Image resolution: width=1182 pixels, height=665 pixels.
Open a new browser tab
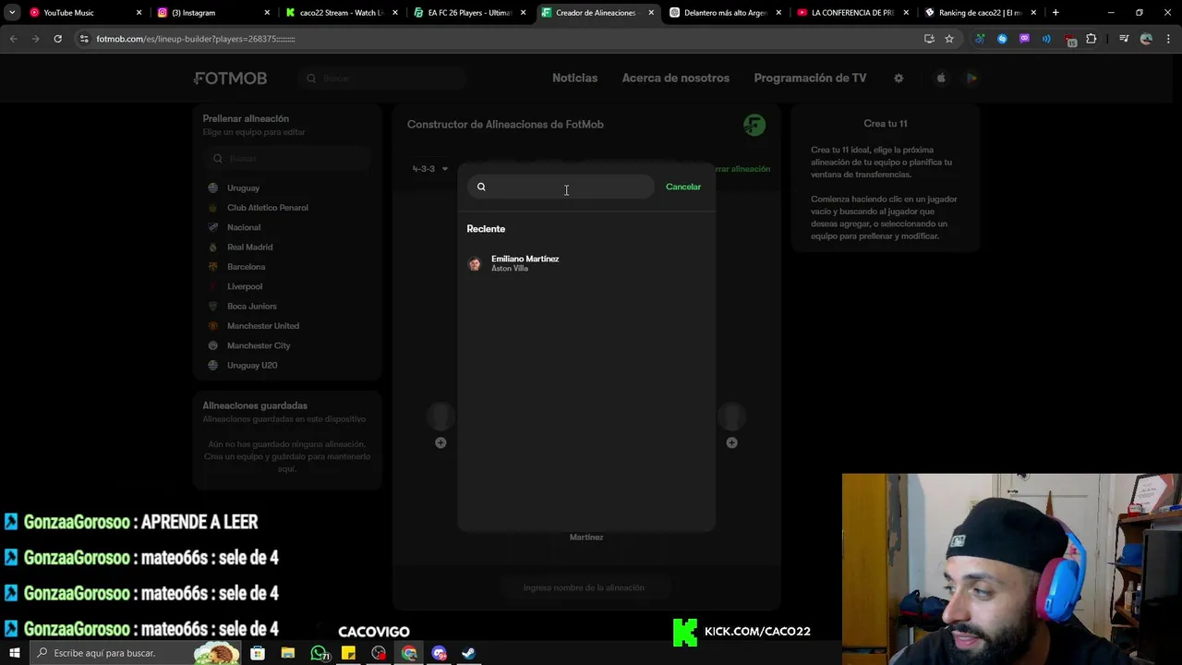coord(1055,13)
